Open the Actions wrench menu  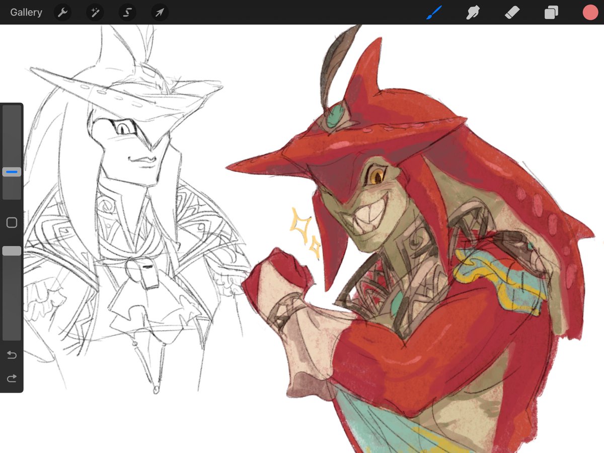click(x=62, y=13)
